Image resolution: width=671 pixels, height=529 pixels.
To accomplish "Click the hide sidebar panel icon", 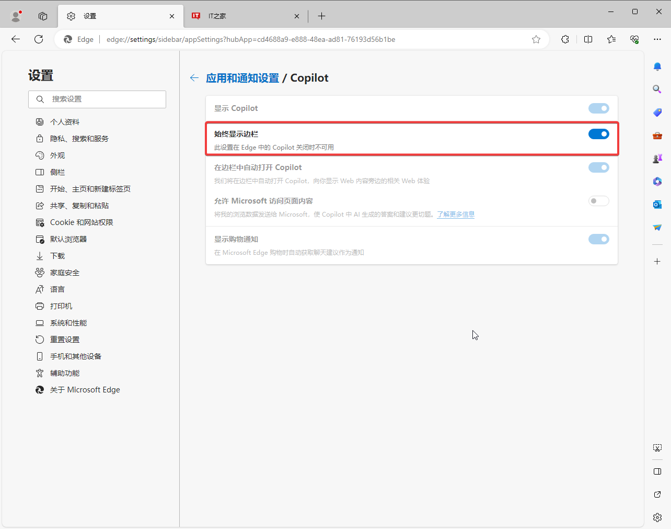I will pos(657,471).
